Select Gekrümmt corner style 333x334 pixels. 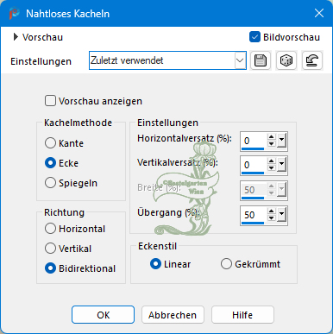pyautogui.click(x=226, y=264)
